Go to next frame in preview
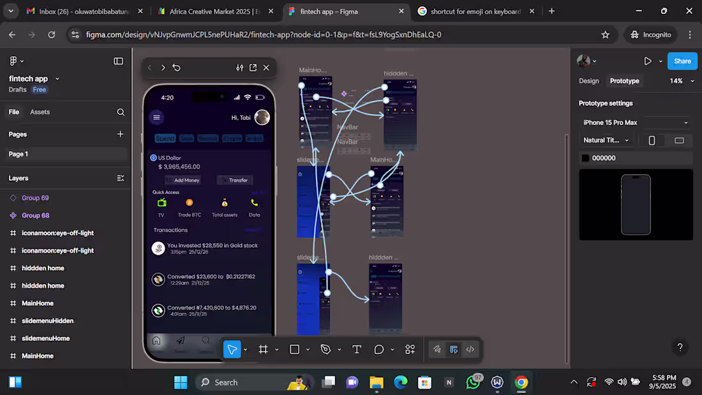The image size is (702, 395). 163,68
